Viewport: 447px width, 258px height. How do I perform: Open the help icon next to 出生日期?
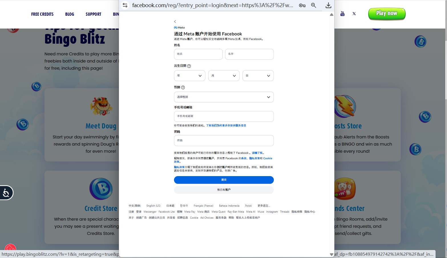point(189,66)
